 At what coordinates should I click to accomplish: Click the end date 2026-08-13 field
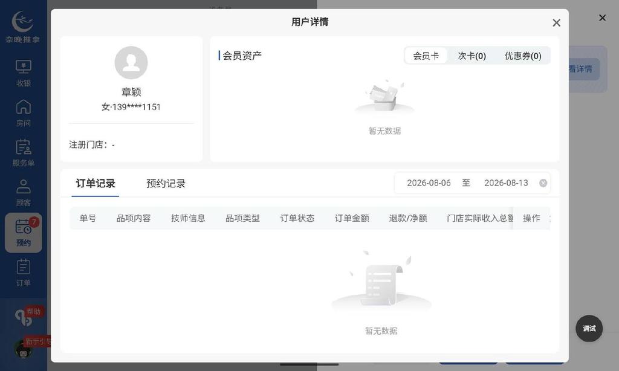(x=506, y=183)
